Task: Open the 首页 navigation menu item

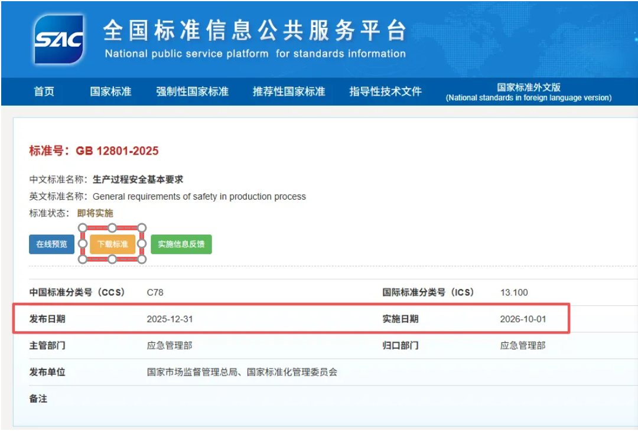Action: click(44, 92)
